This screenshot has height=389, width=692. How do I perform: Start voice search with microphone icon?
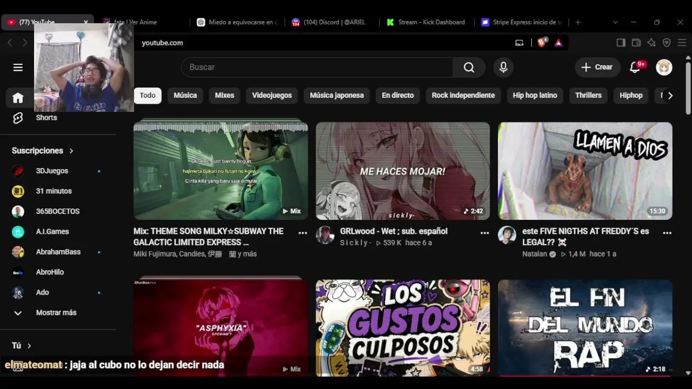(x=503, y=67)
